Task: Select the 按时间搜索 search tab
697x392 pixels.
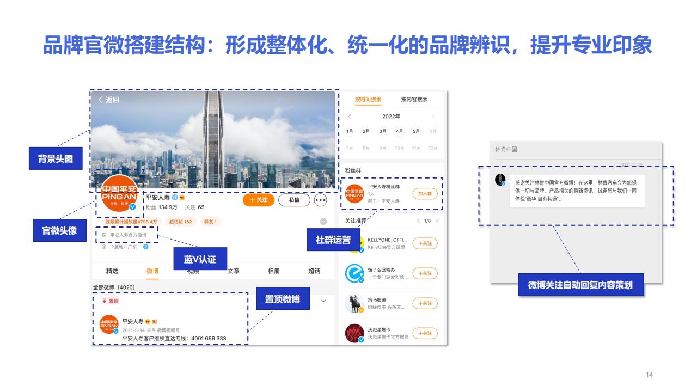Action: pyautogui.click(x=368, y=100)
